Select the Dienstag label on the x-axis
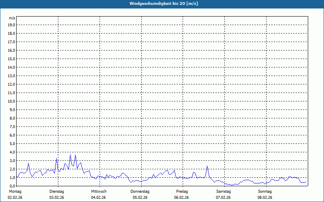 pos(57,191)
